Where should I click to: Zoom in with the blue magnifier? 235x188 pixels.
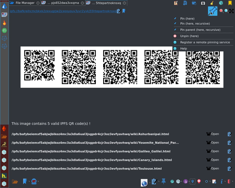click(x=226, y=11)
